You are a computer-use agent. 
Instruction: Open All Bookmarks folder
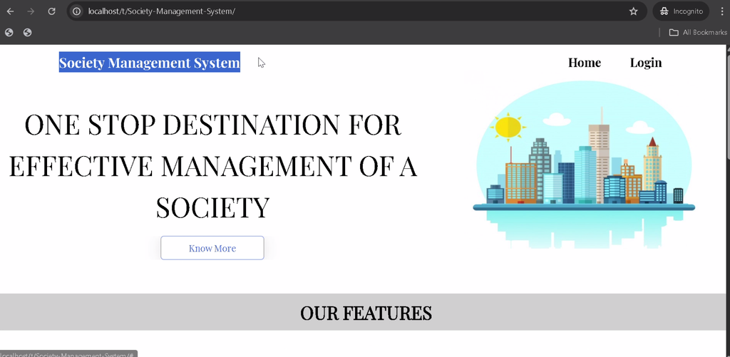coord(697,32)
